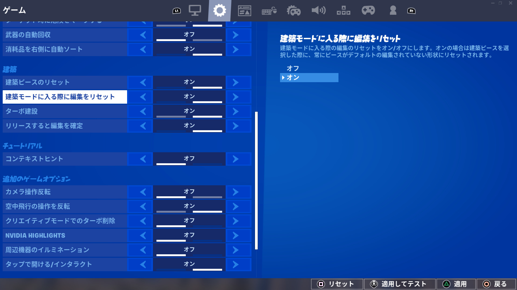Image resolution: width=517 pixels, height=290 pixels.
Task: Click the 適用してテスト button
Action: coord(400,284)
